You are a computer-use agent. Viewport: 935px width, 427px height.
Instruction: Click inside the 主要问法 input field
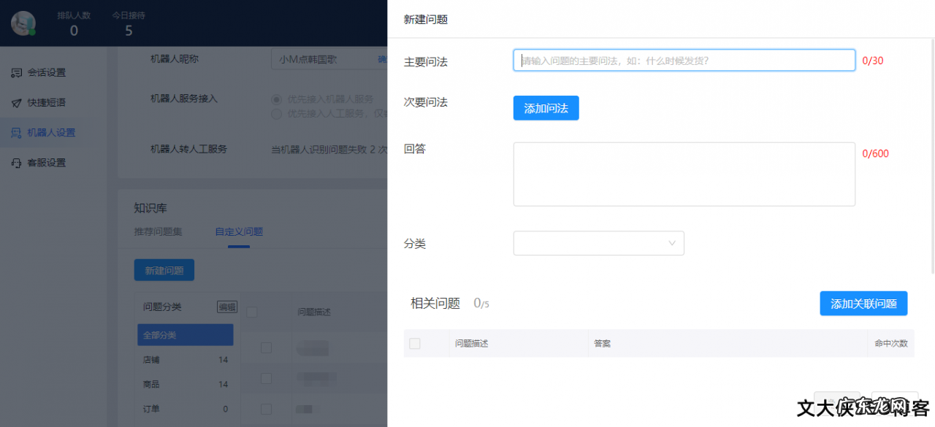684,61
